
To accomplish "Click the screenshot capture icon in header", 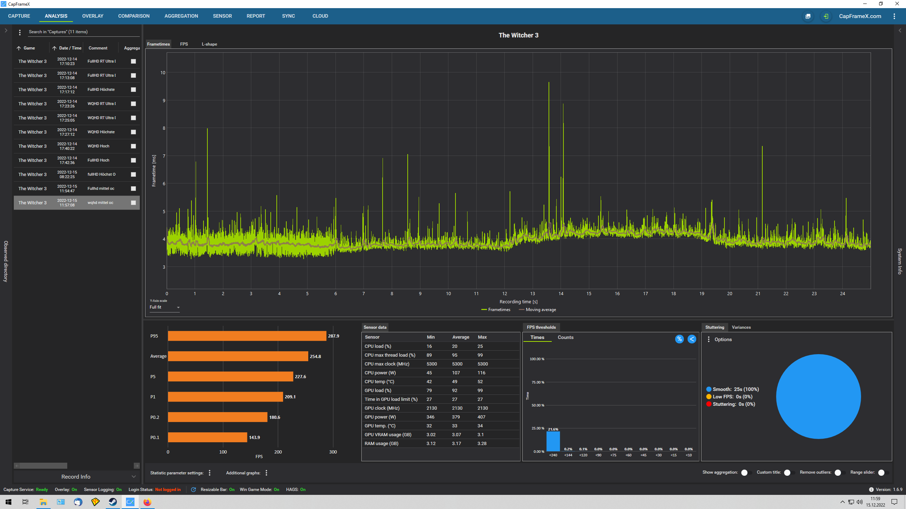I will tap(808, 16).
